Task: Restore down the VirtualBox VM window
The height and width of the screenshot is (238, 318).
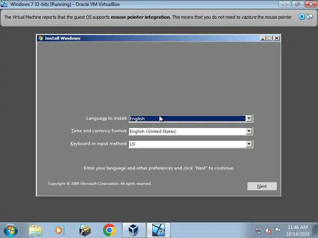Action: [297, 4]
